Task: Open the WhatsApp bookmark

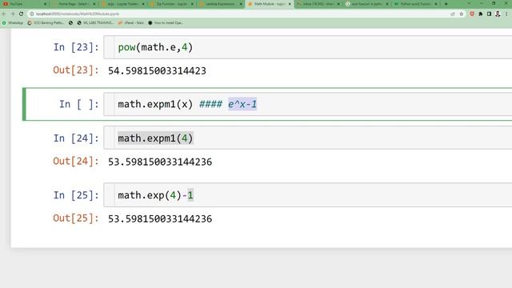Action: 13,23
